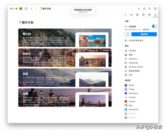Open the 意大利 card

point(65,38)
